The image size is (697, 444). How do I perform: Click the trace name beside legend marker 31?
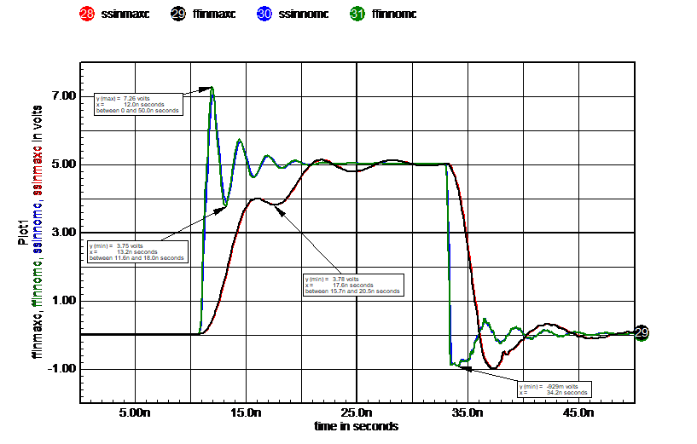pyautogui.click(x=395, y=14)
